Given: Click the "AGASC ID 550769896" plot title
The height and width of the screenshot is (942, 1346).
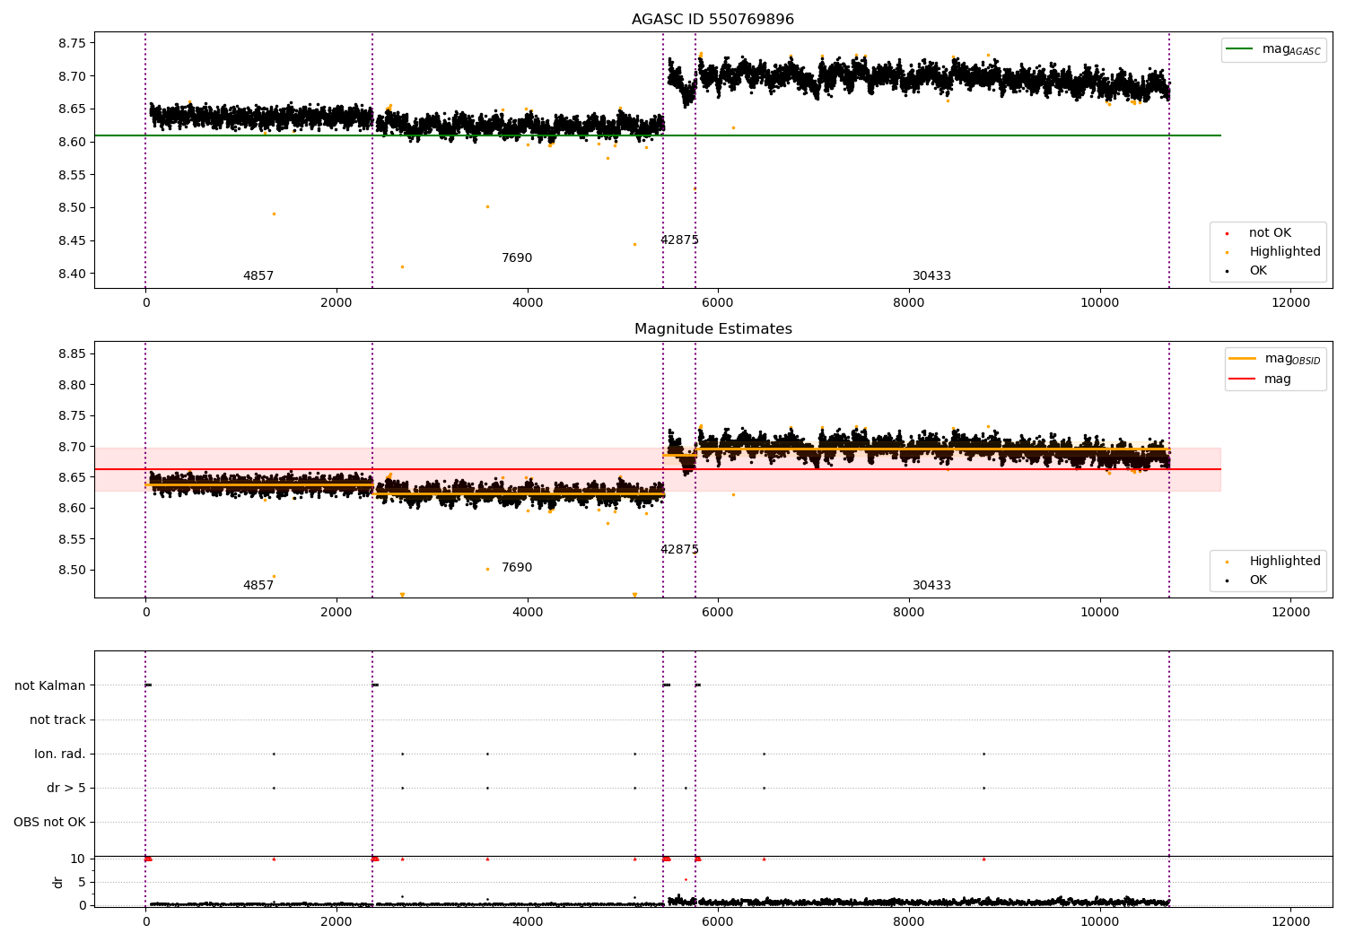Looking at the screenshot, I should (712, 20).
